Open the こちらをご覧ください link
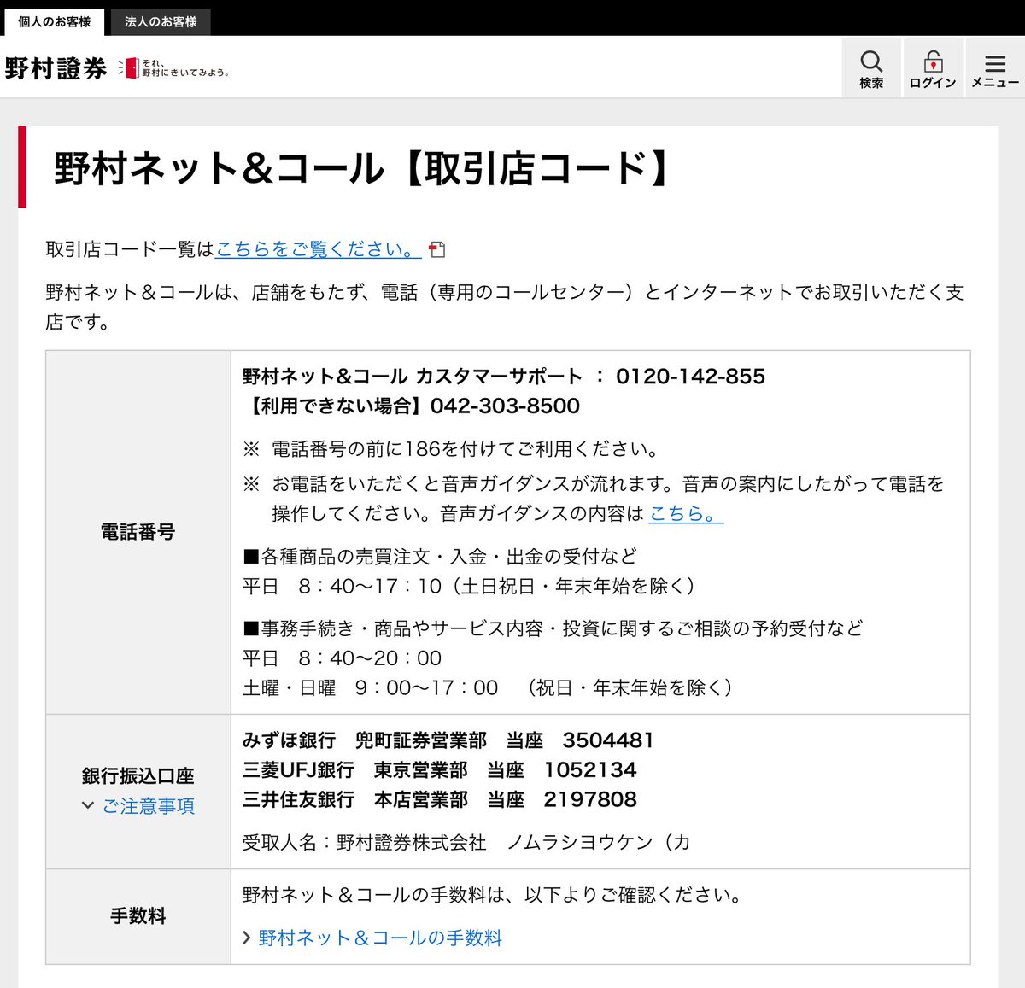Viewport: 1025px width, 988px height. [319, 249]
